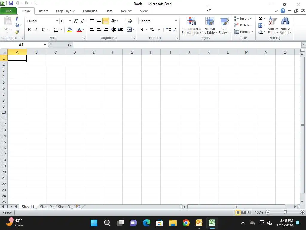Screen dimensions: 306x230
Task: Increase font size with Grow Font
Action: (x=76, y=21)
